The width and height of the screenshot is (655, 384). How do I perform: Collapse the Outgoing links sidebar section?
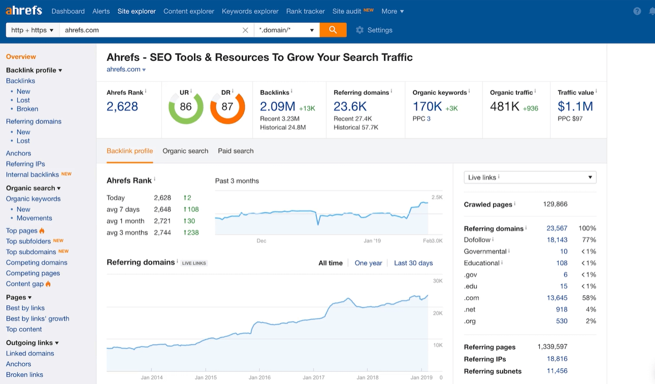(32, 342)
